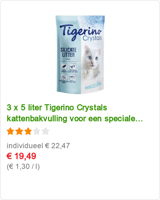Open the Tigerino Crystals product title link
The image size is (160, 200).
pyautogui.click(x=75, y=113)
